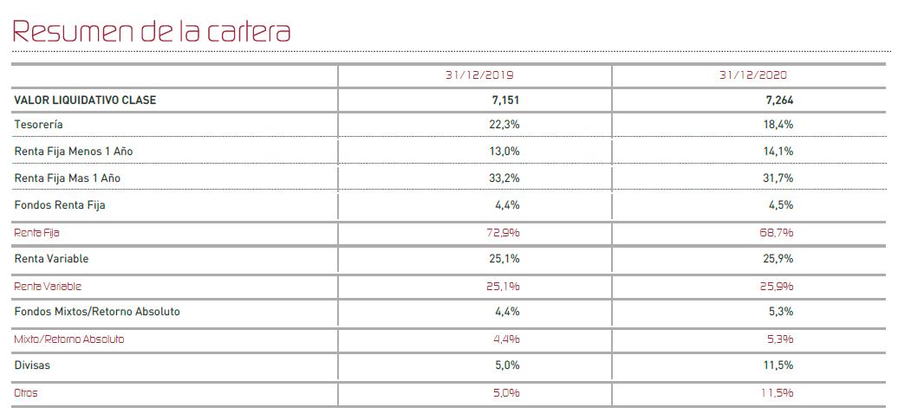The width and height of the screenshot is (898, 420).
Task: Click the 7,264 value cell
Action: (779, 100)
